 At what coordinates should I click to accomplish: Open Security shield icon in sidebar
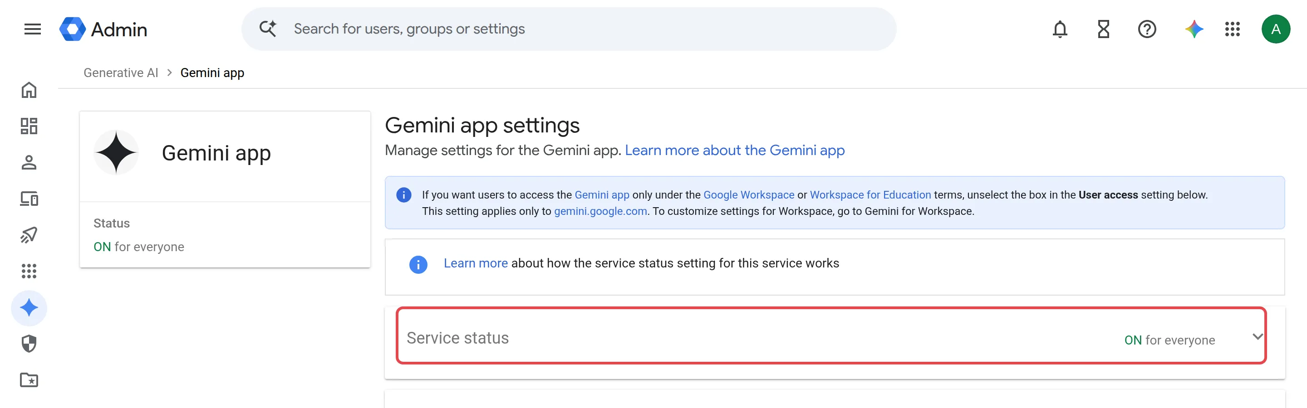tap(29, 344)
